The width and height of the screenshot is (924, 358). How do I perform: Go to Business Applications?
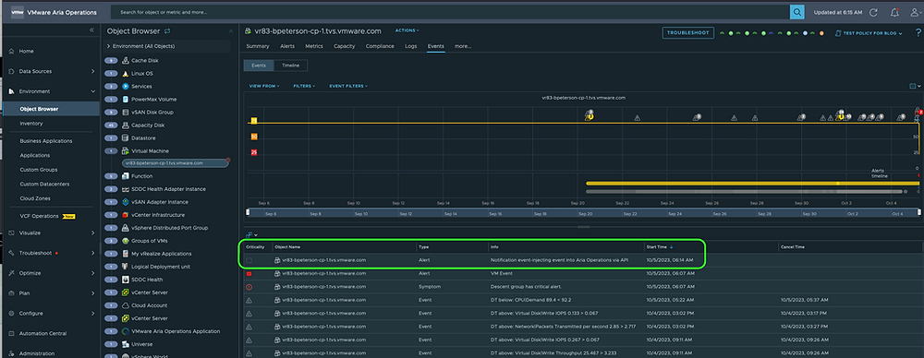click(46, 141)
